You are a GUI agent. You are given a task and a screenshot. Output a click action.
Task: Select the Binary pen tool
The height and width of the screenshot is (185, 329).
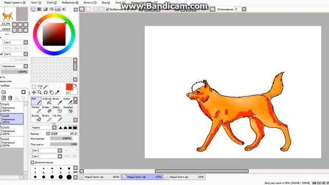(47, 118)
